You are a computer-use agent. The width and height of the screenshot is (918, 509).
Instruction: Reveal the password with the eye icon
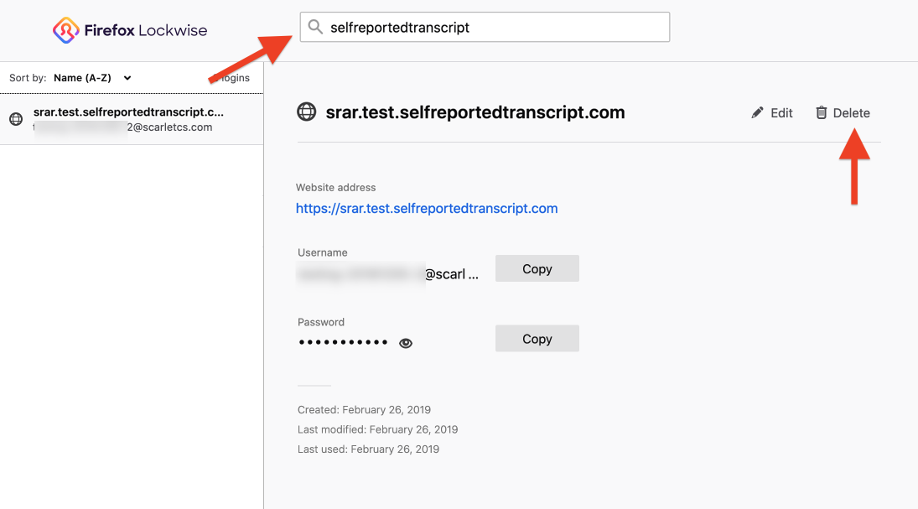406,343
